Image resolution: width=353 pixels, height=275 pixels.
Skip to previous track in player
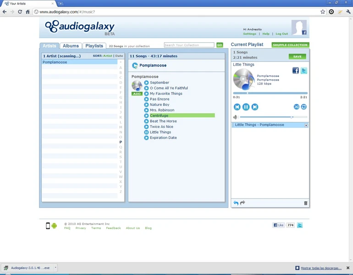237,107
